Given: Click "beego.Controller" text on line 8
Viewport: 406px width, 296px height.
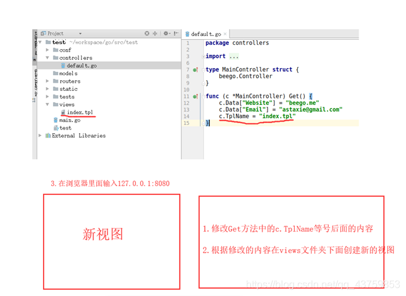Looking at the screenshot, I should coord(245,76).
